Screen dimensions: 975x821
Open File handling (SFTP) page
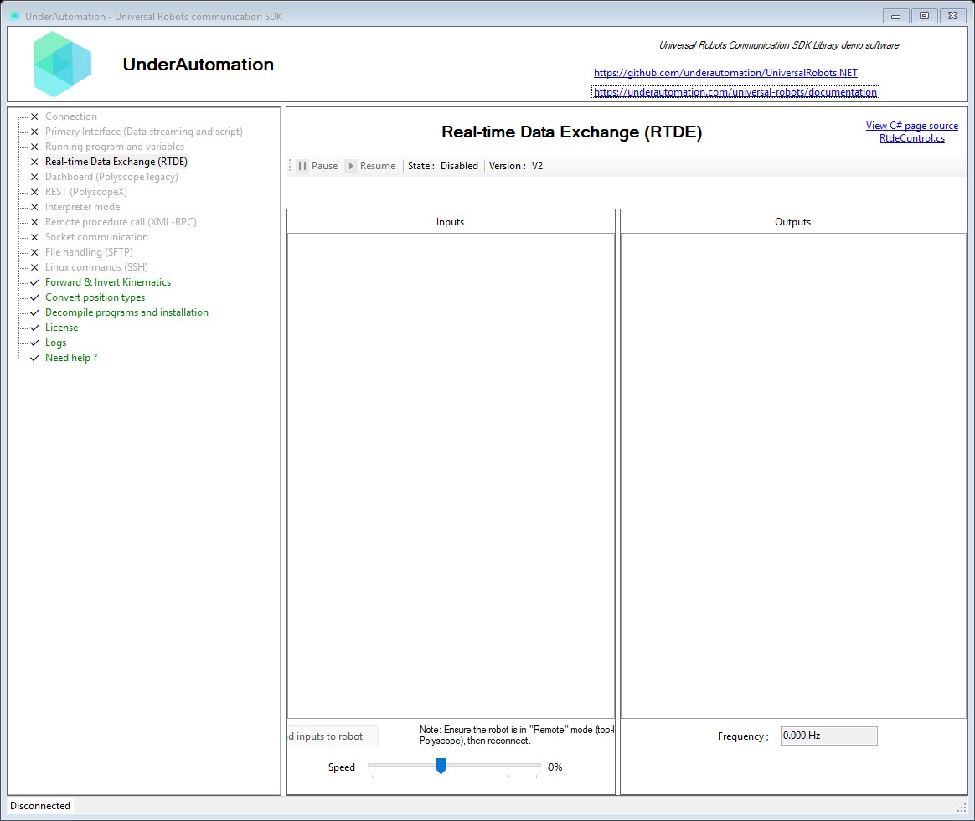click(x=89, y=252)
